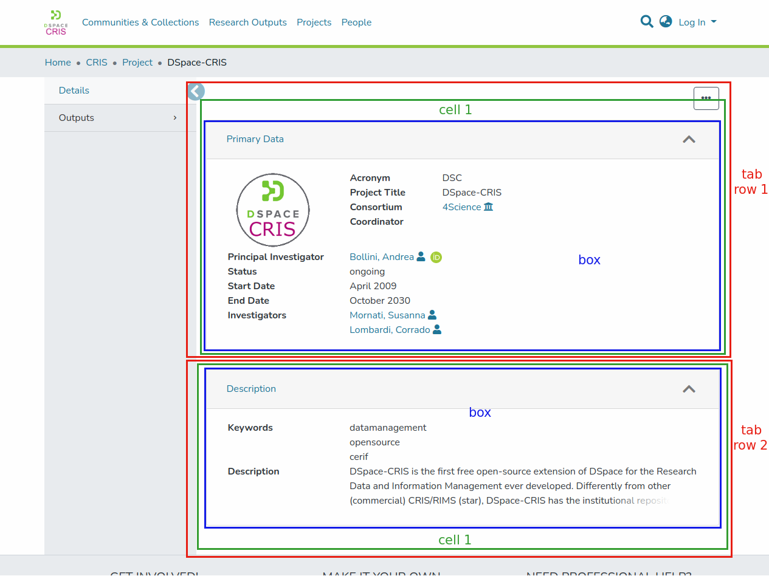
Task: Click the circular DSpace CRIS project thumbnail
Action: [x=273, y=210]
